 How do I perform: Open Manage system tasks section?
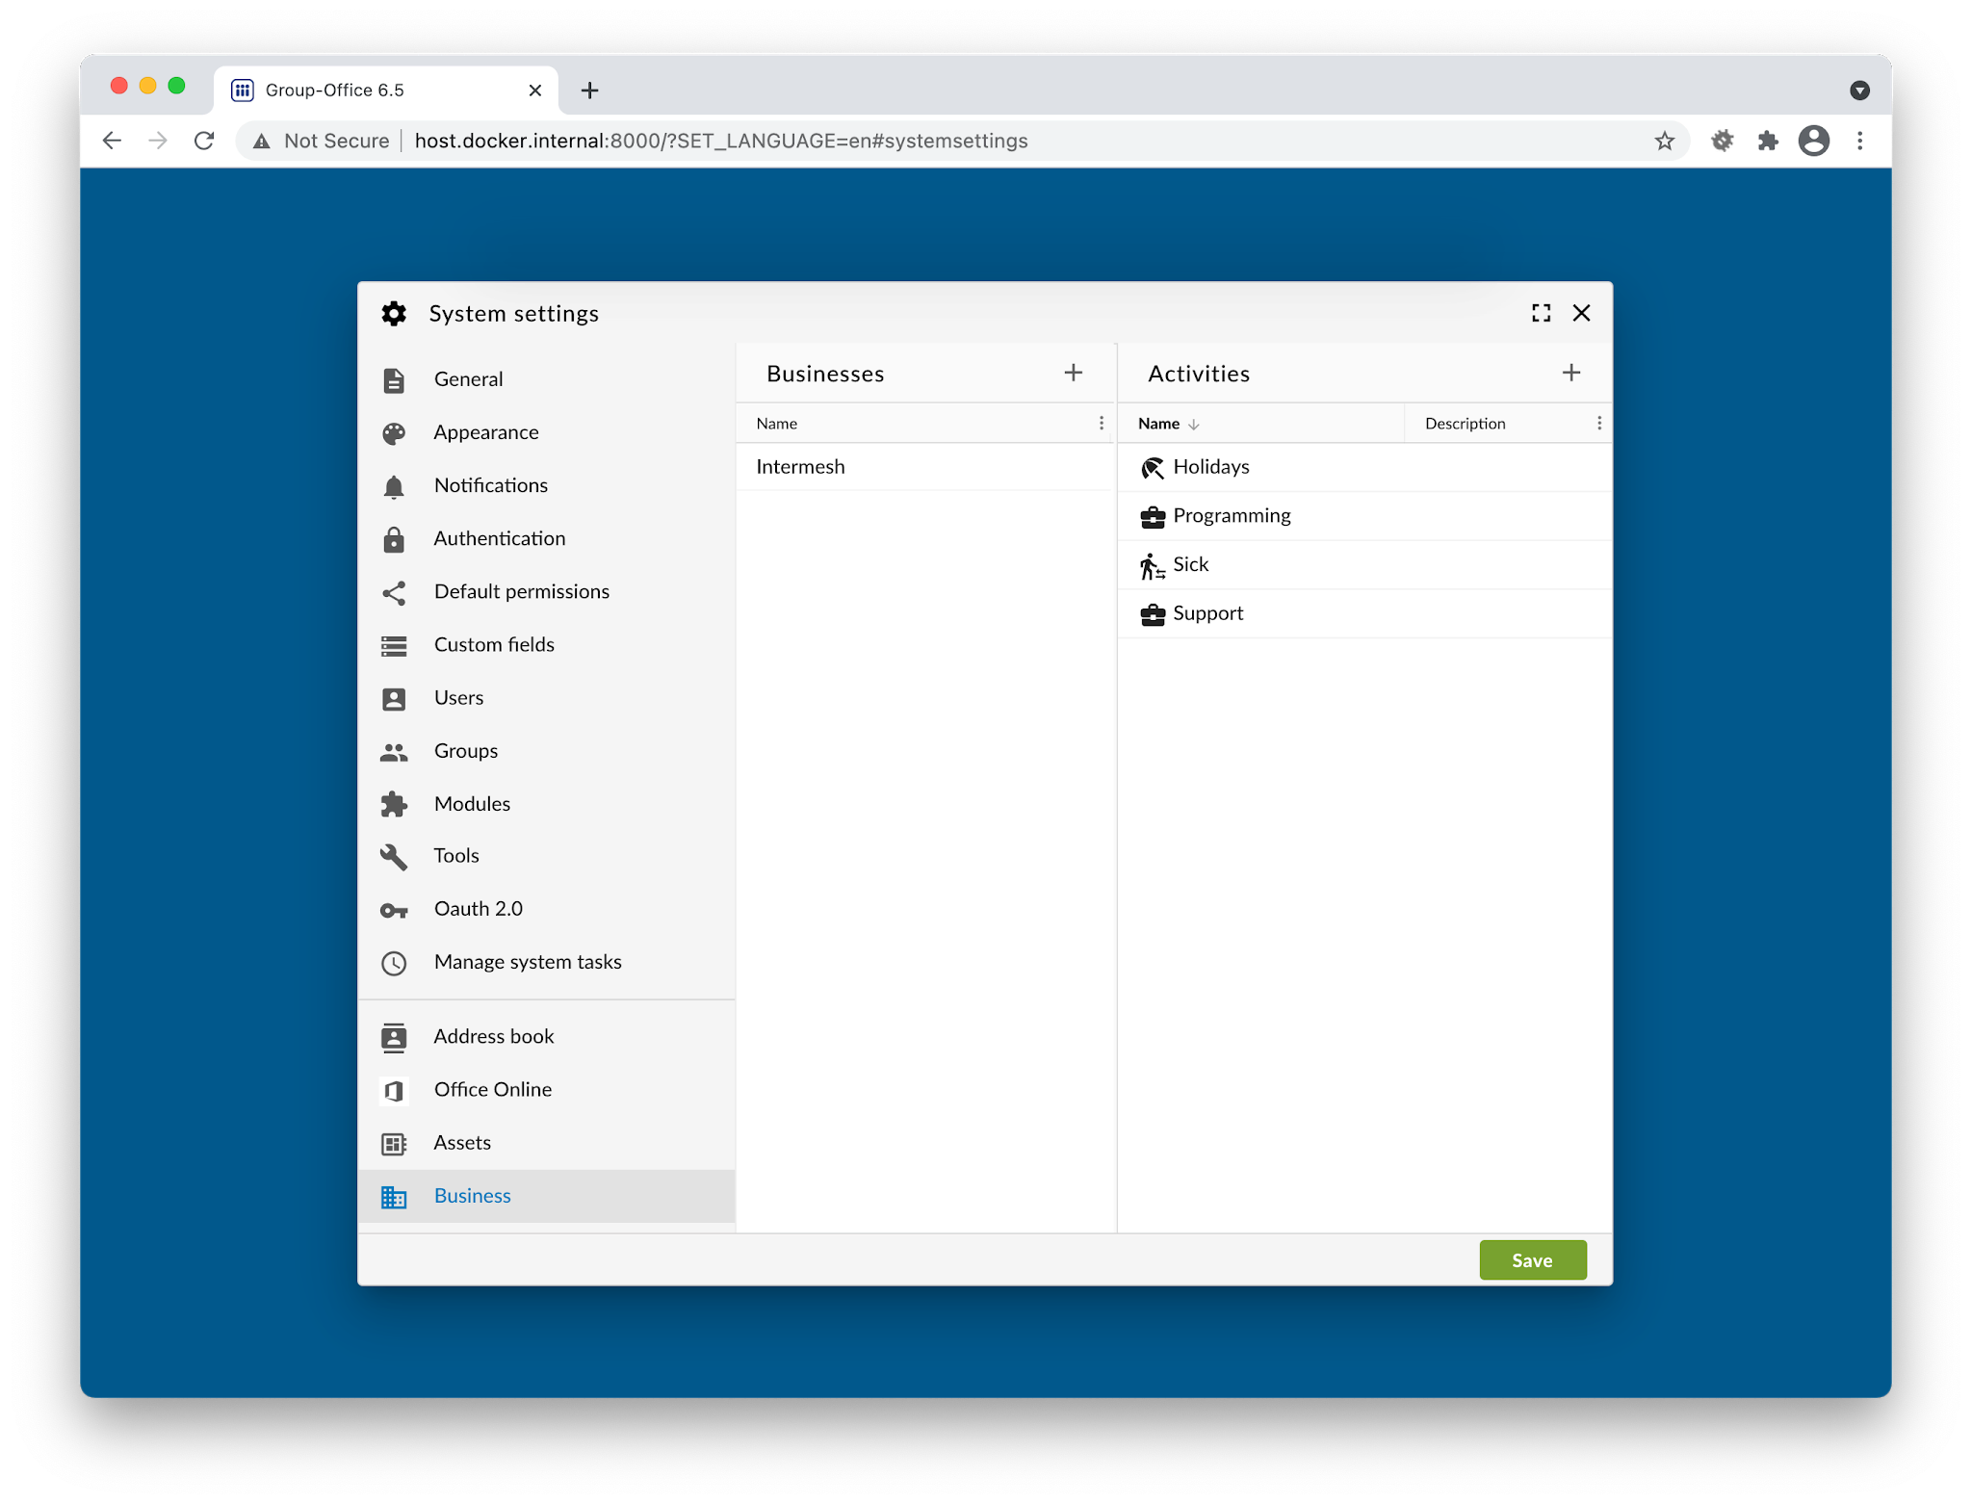coord(527,962)
